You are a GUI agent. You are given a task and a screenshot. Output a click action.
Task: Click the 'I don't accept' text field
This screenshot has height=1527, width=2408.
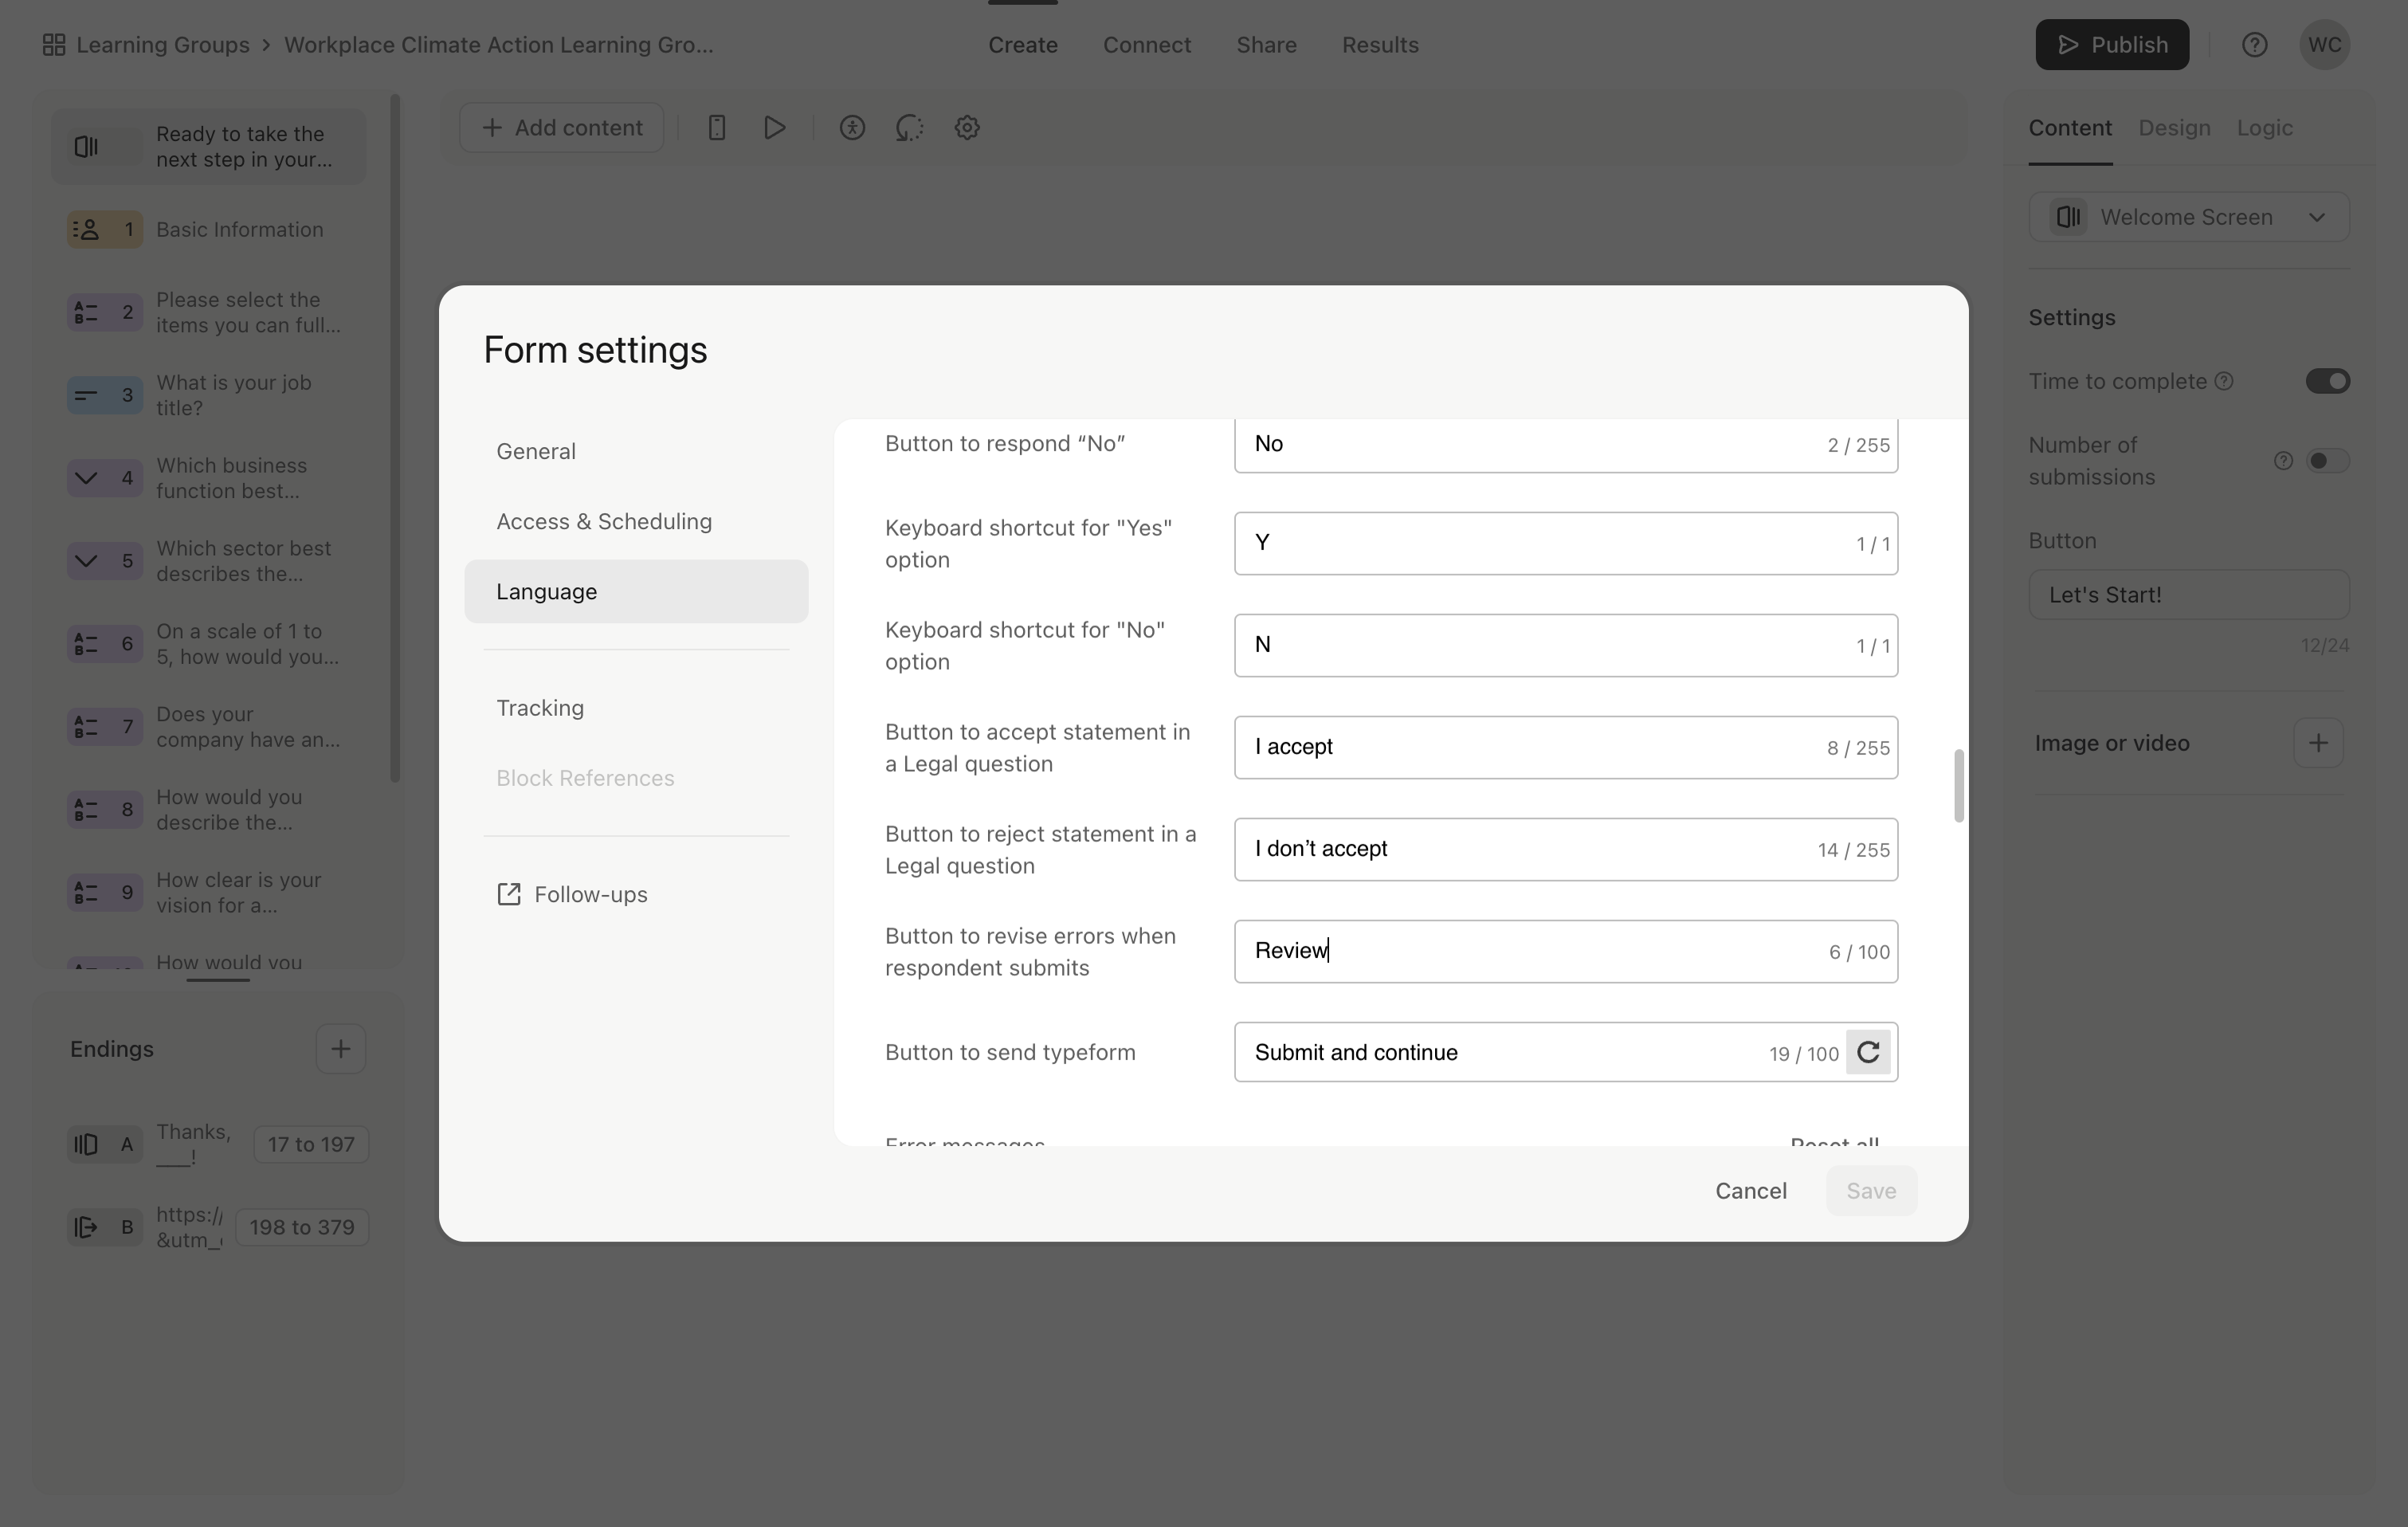coord(1566,850)
